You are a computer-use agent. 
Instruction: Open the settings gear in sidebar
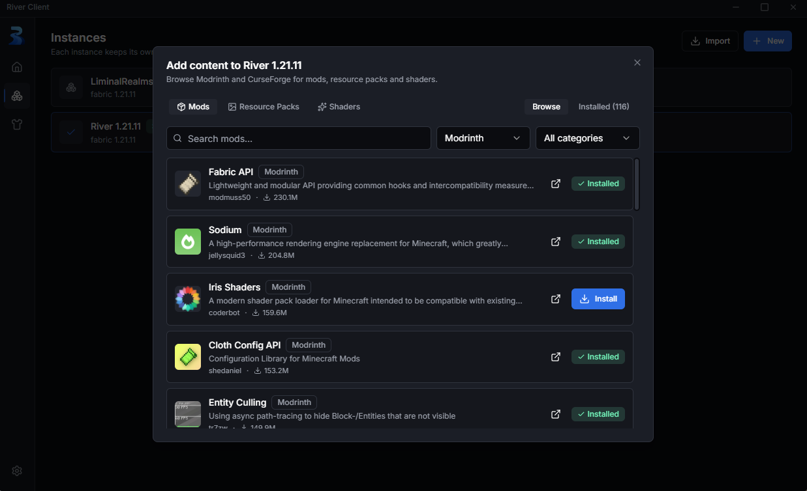[x=17, y=471]
